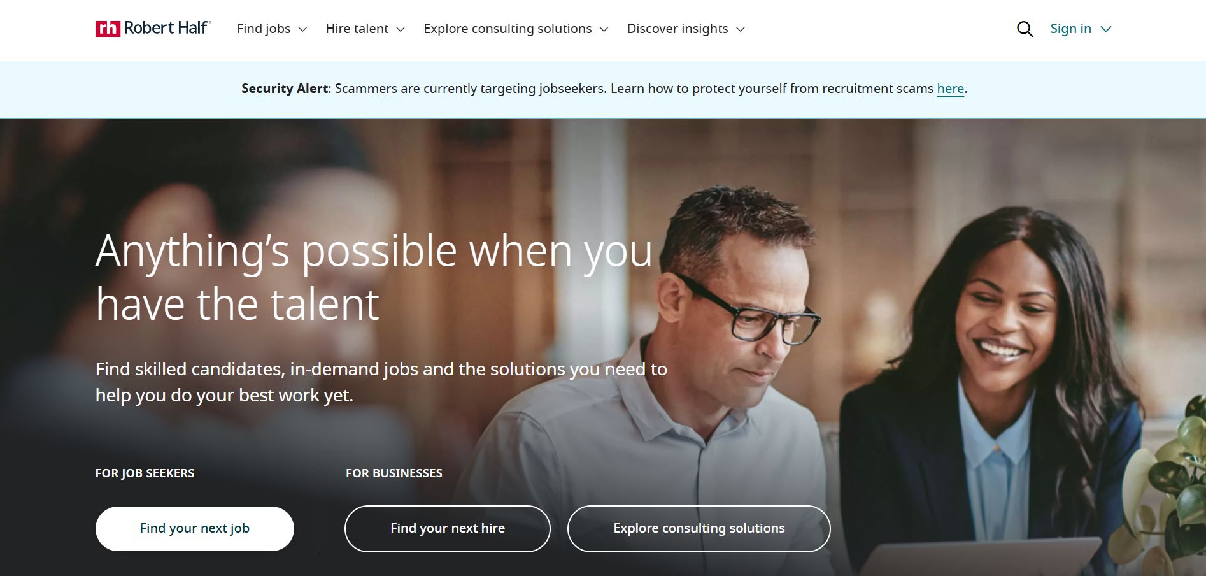Open the arrow next to Sign in
The image size is (1206, 576).
click(1106, 29)
